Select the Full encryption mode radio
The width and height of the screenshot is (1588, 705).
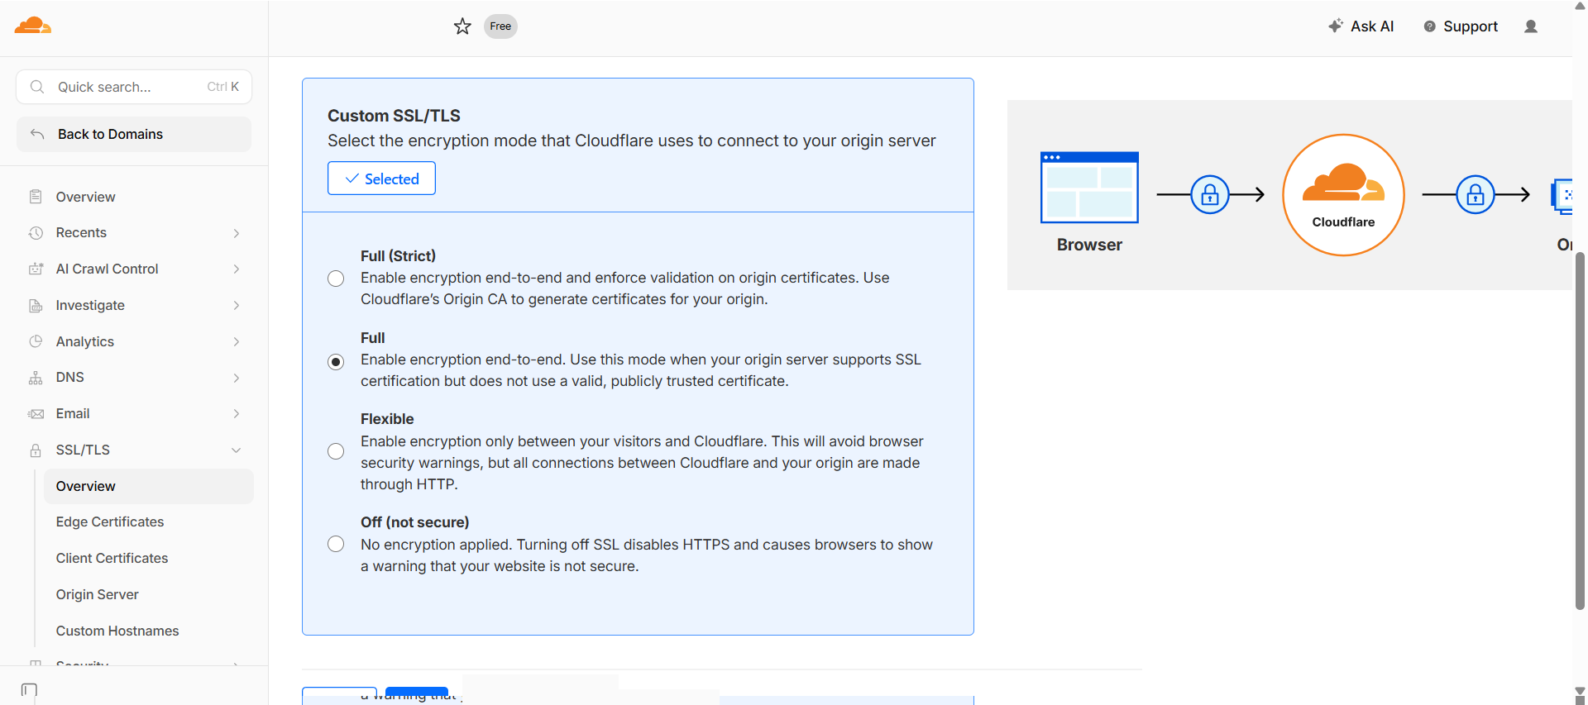(x=336, y=362)
